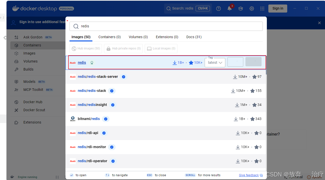The width and height of the screenshot is (325, 180).
Task: Select the redis/redis-stack result
Action: pyautogui.click(x=166, y=91)
